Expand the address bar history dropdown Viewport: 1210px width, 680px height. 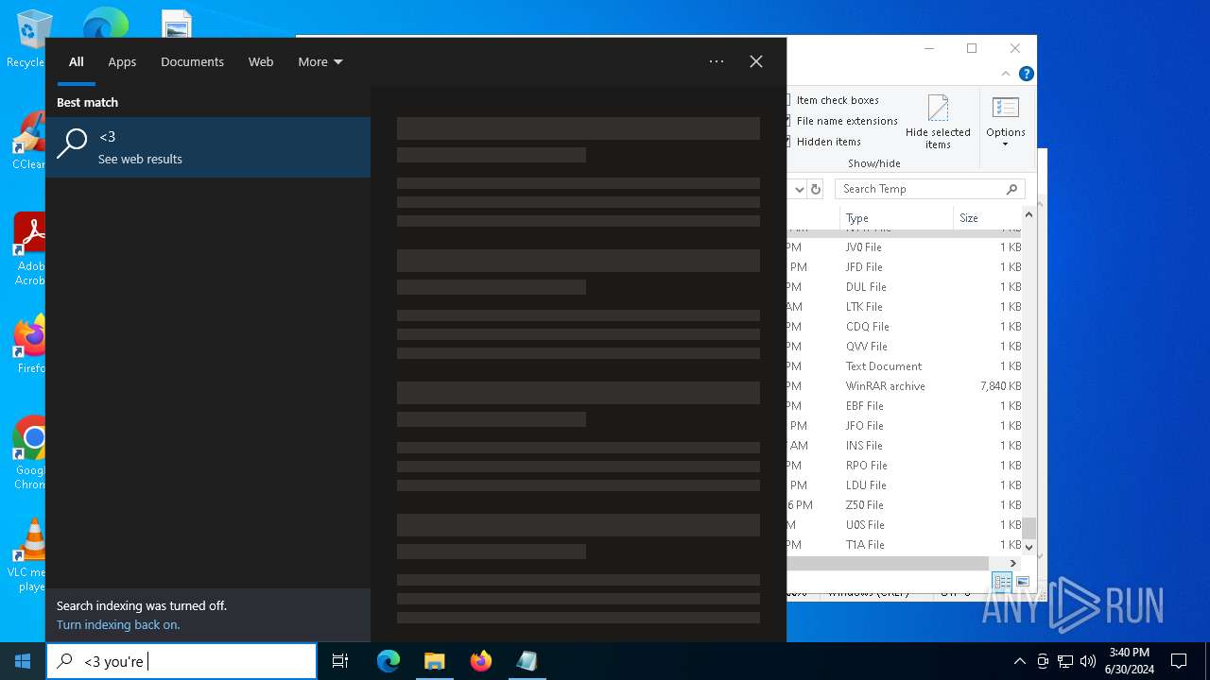[799, 189]
